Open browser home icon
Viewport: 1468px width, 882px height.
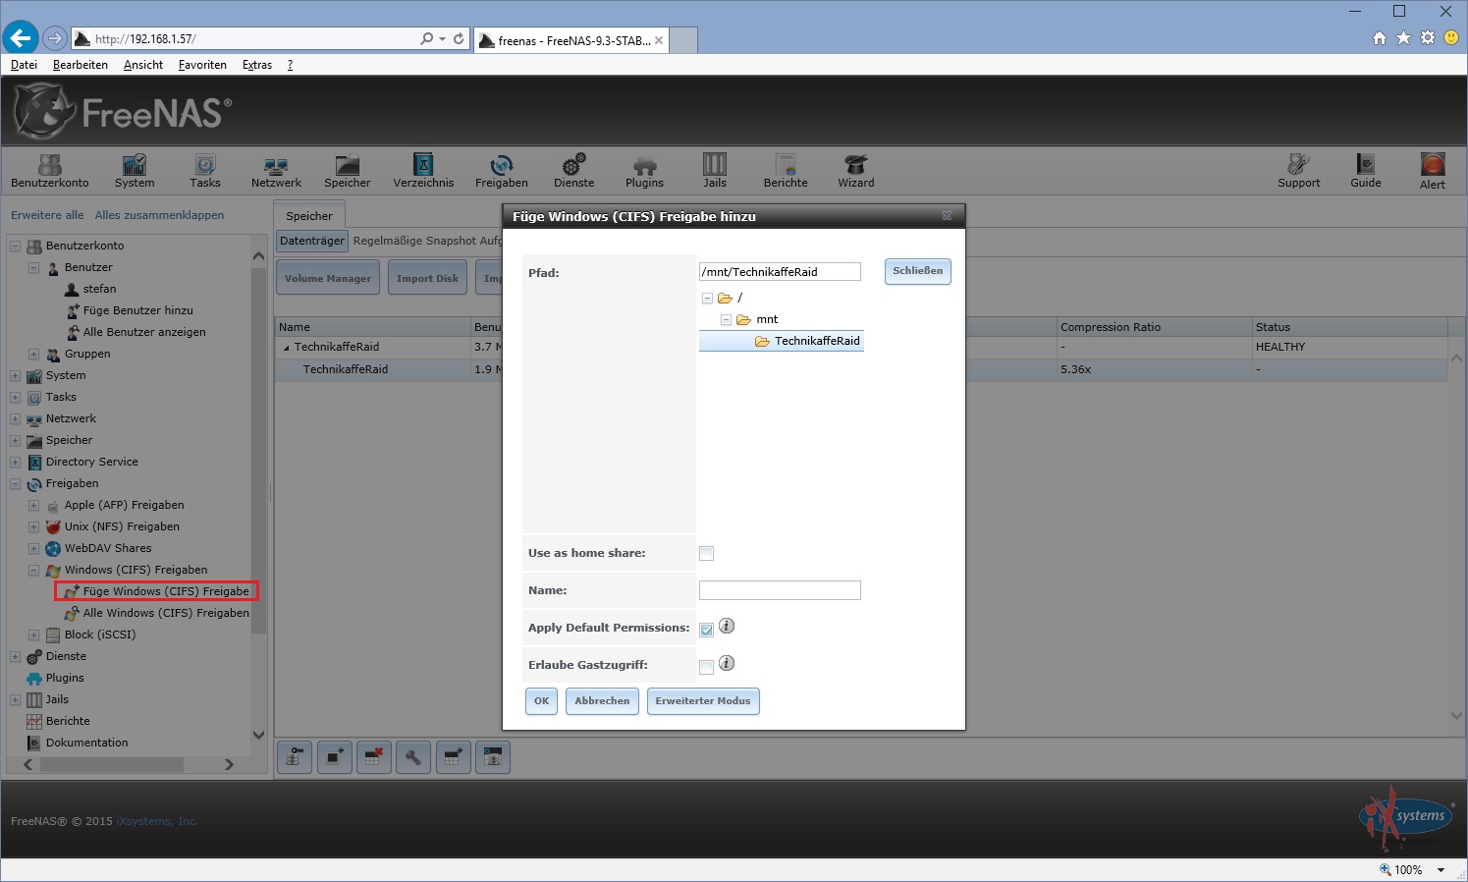tap(1380, 38)
